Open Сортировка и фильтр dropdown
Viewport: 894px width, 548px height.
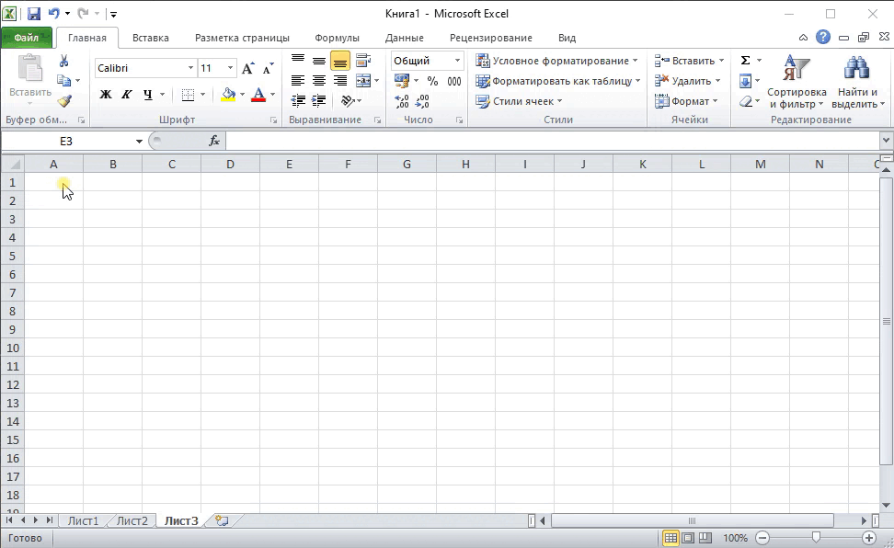tap(797, 82)
